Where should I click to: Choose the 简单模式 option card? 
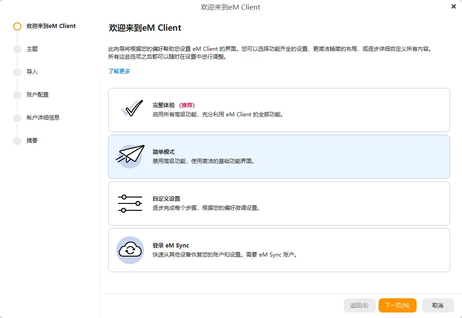[279, 157]
